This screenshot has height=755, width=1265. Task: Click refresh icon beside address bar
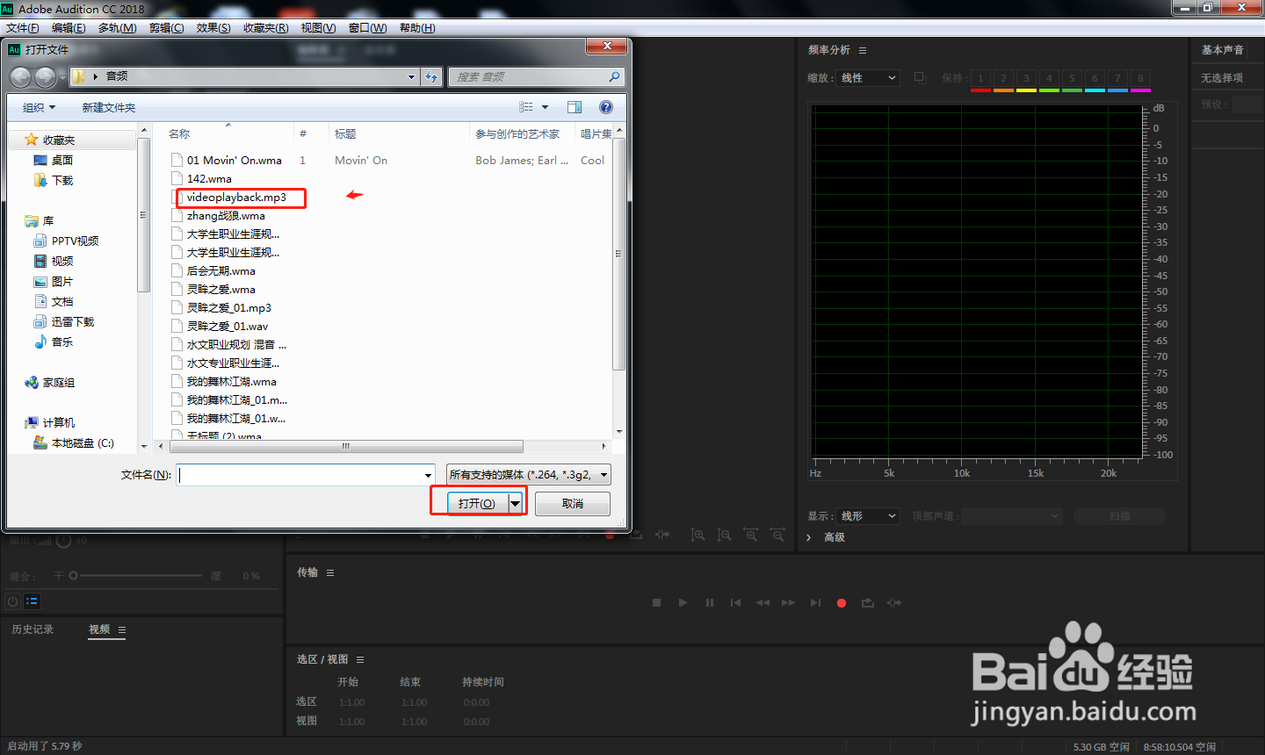tap(431, 77)
